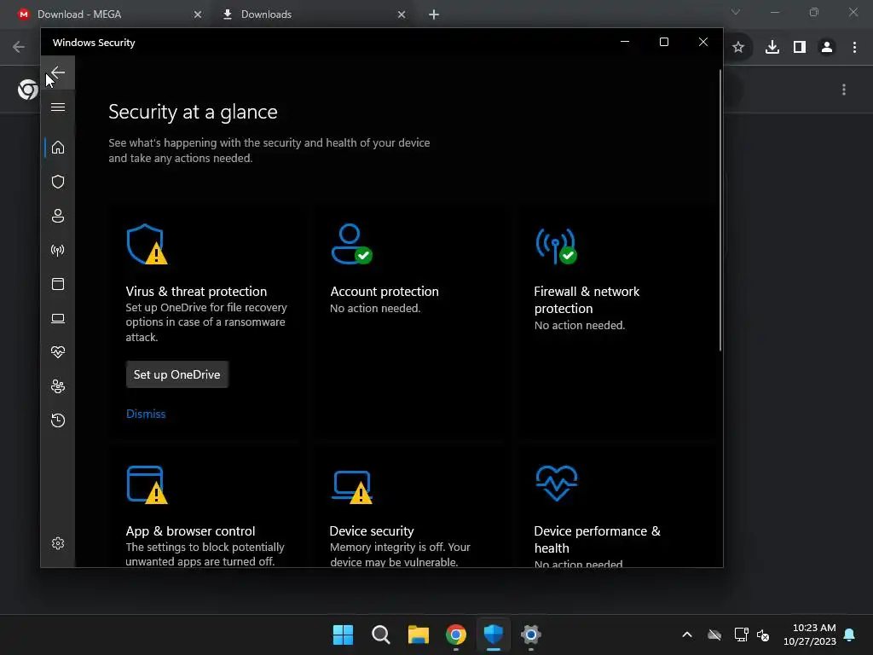Open the Chrome tab search chevron
Screen dimensions: 873x655
(736, 12)
